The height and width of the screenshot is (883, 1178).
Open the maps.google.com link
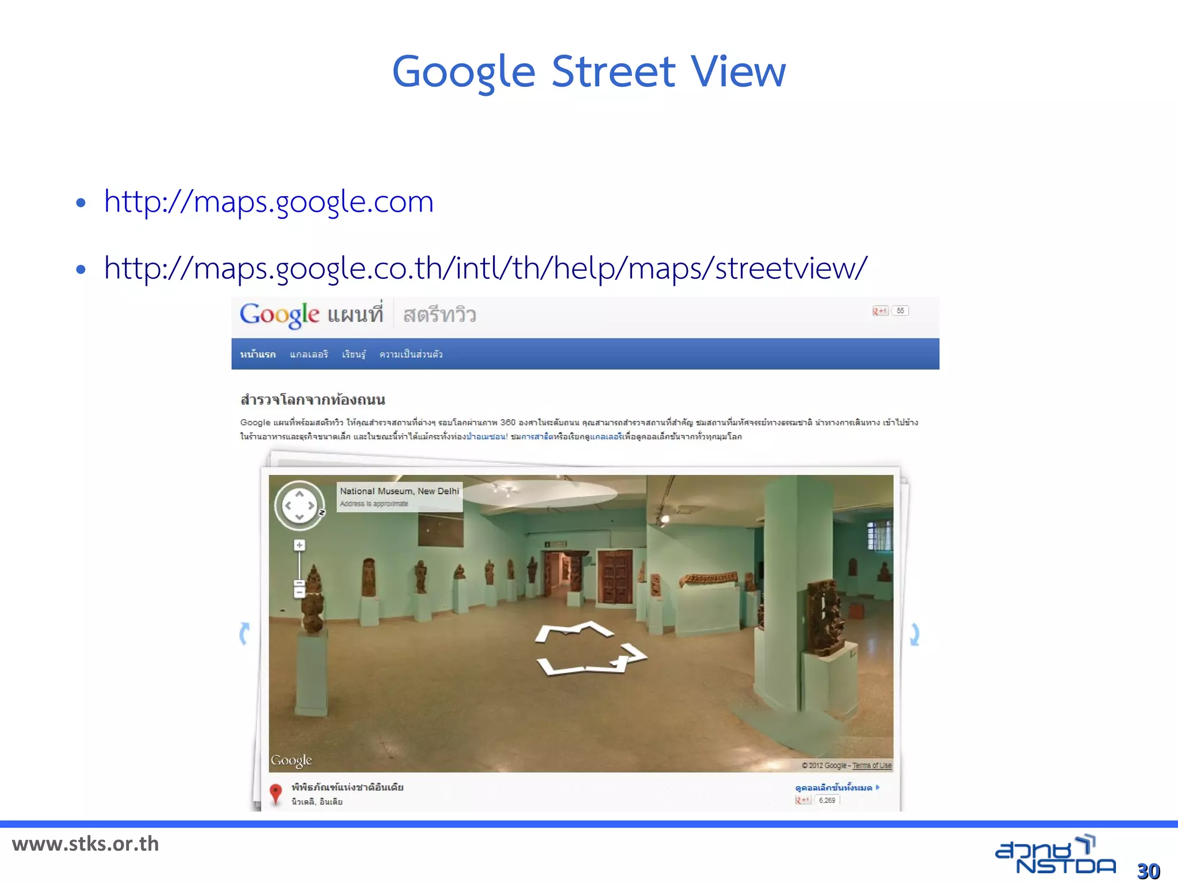pyautogui.click(x=269, y=202)
